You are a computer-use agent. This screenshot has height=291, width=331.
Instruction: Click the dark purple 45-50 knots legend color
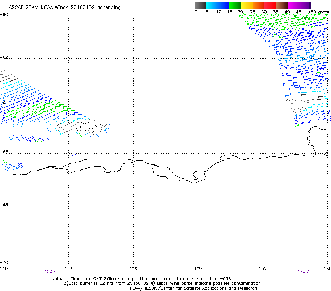[305, 5]
